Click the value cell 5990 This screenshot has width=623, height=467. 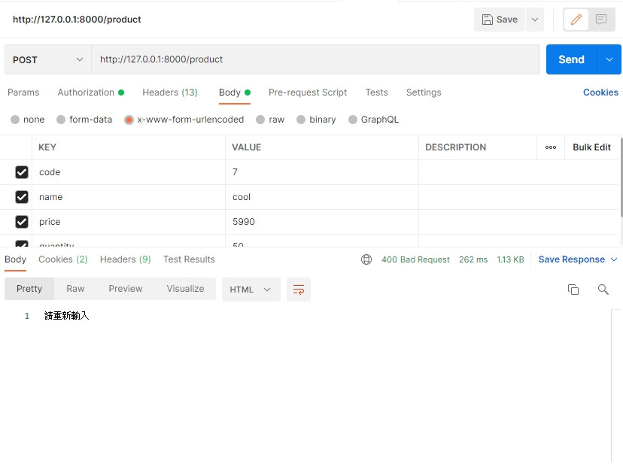point(322,222)
